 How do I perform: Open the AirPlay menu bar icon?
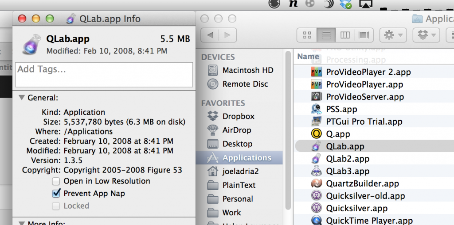coord(365,4)
